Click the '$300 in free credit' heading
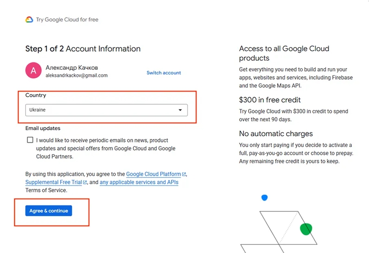Image resolution: width=369 pixels, height=253 pixels. (x=270, y=100)
